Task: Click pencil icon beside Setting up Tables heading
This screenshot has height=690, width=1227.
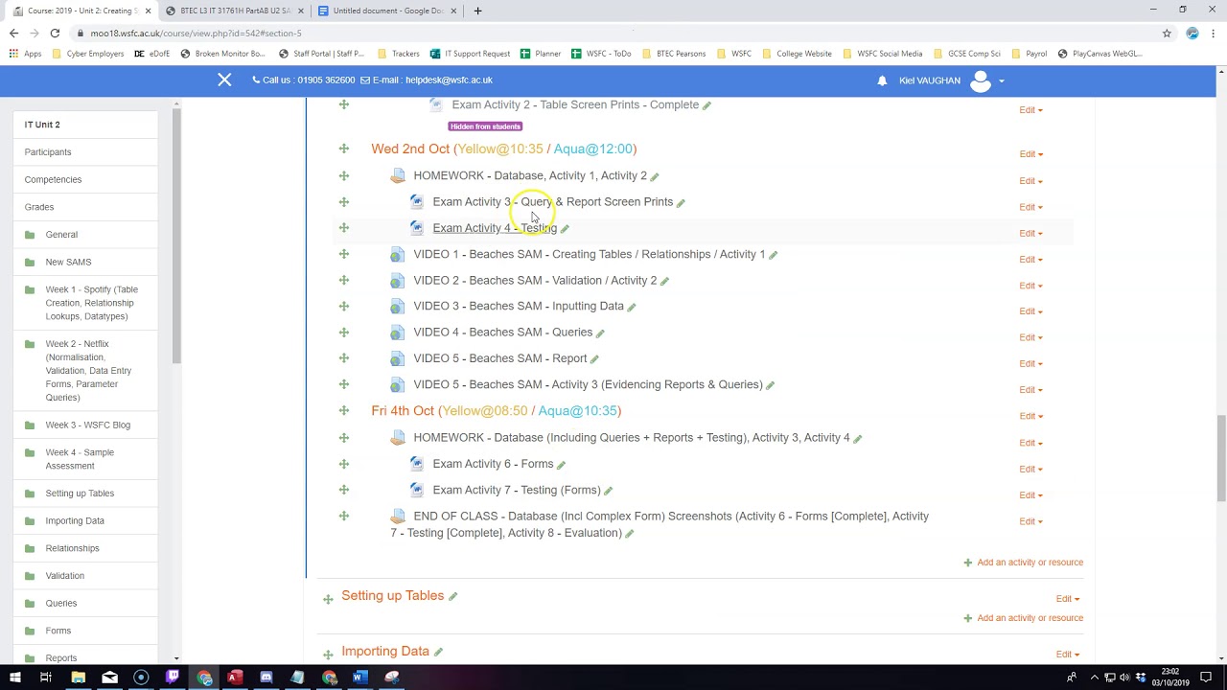Action: point(452,596)
